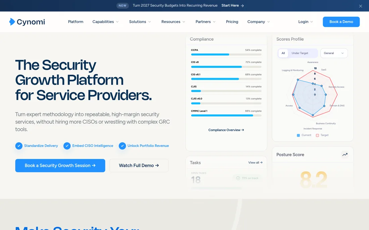369x230 pixels.
Task: Click the 'Logging & Monitoring' radar label
Action: [293, 70]
